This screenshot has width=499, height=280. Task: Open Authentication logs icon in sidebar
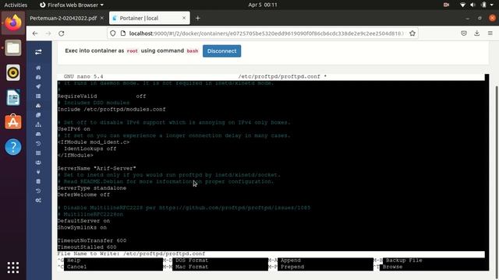38,191
